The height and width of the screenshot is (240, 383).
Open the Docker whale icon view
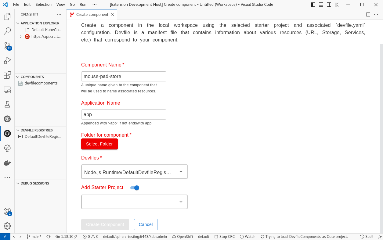coord(7,163)
